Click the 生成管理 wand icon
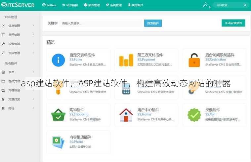The width and height of the screenshot is (251, 162). tap(3, 53)
